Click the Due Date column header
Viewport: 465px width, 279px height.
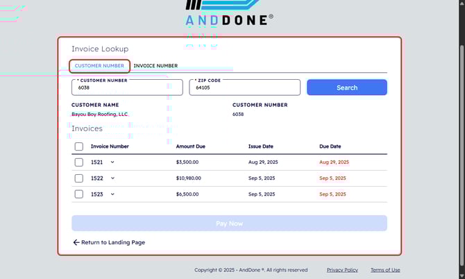coord(330,146)
